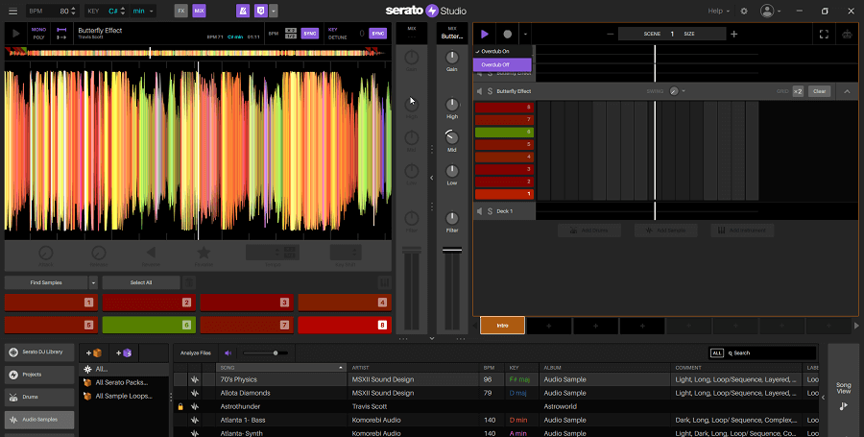The image size is (864, 437).
Task: Adjust the Butterfly Effect channel fader
Action: coord(452,251)
